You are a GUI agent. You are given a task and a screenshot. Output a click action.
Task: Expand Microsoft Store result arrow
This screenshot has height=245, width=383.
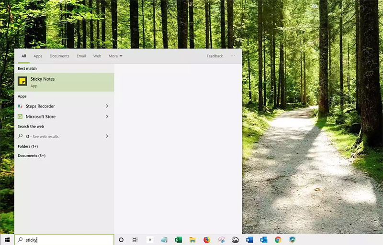[107, 117]
